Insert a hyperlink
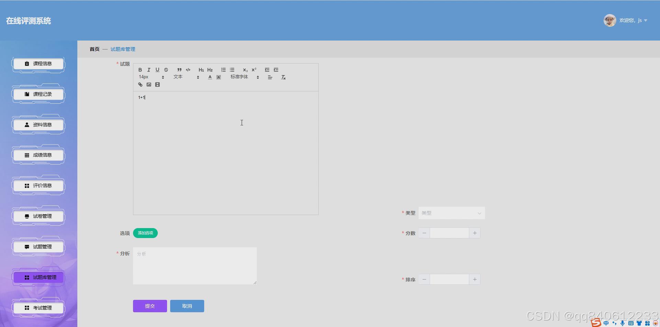 pos(140,84)
